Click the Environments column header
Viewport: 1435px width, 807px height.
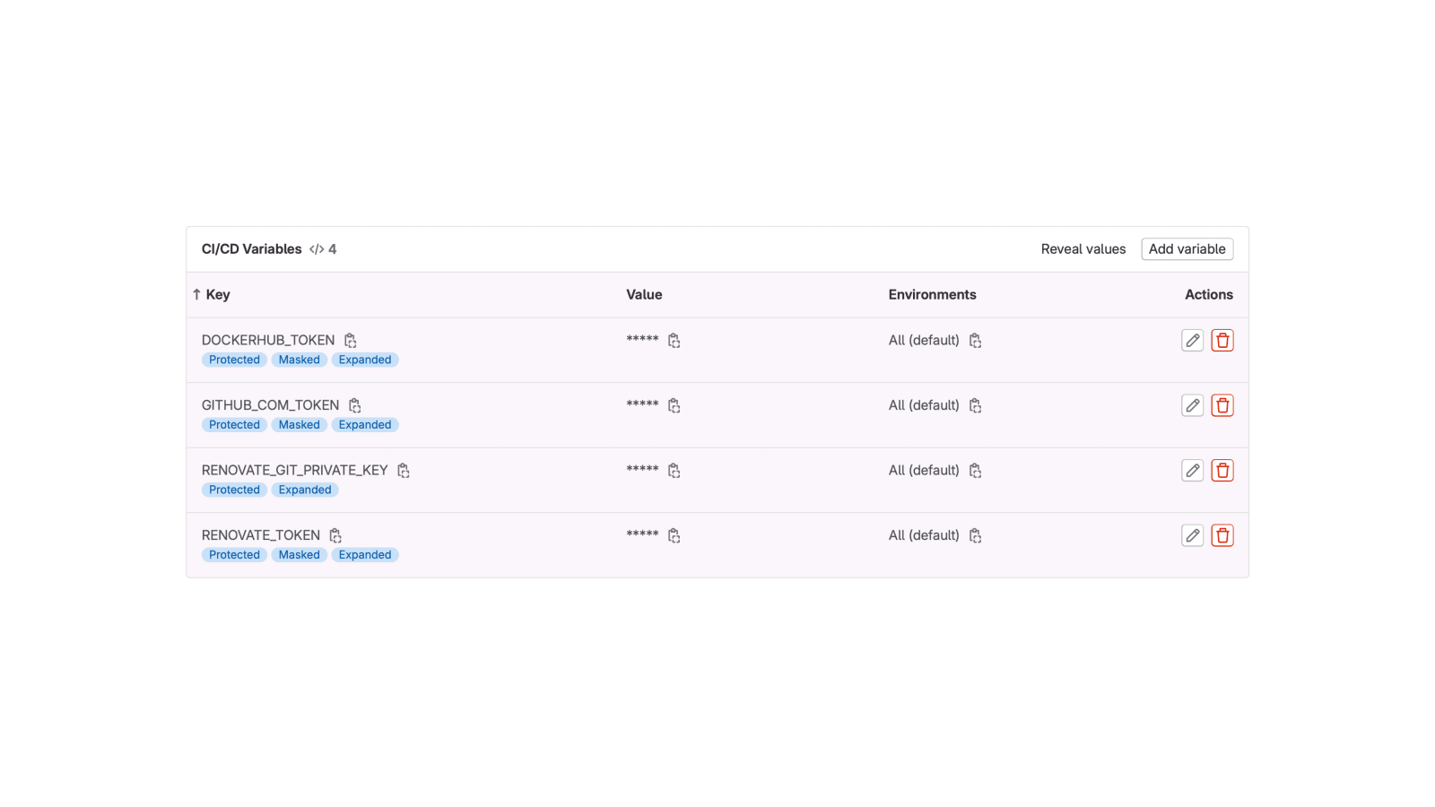point(932,294)
